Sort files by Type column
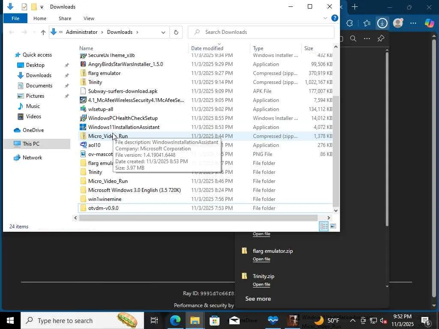439x329 pixels. click(258, 48)
